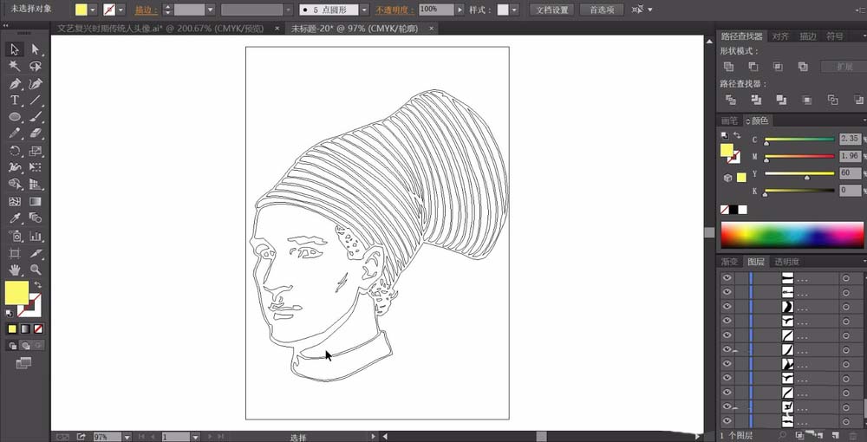This screenshot has height=442, width=867.
Task: Open the 描边 stroke link
Action: (x=146, y=10)
